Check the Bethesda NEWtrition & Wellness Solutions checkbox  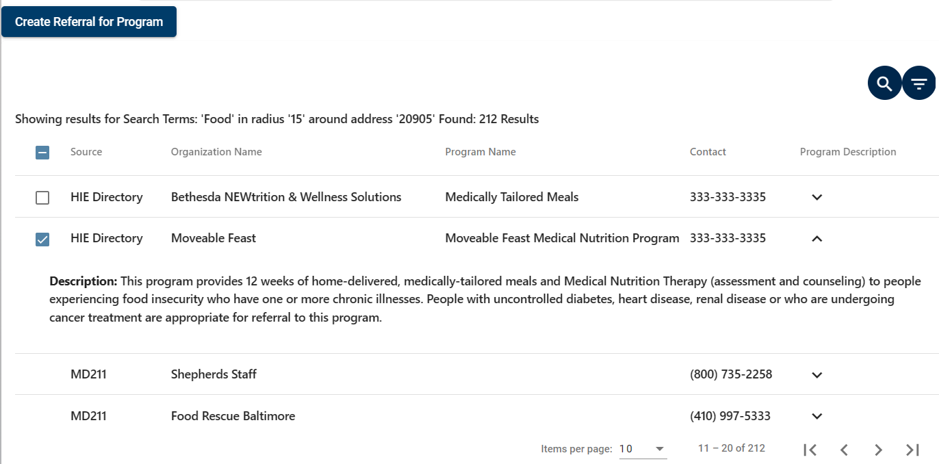[42, 197]
